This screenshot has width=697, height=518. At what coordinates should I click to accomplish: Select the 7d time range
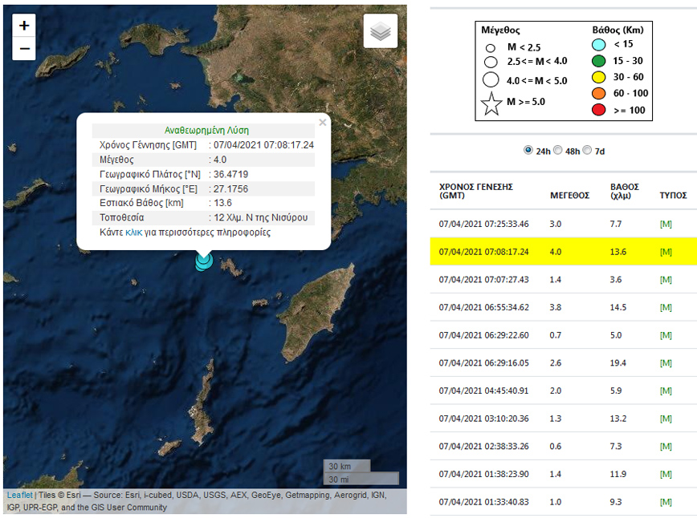(x=587, y=150)
